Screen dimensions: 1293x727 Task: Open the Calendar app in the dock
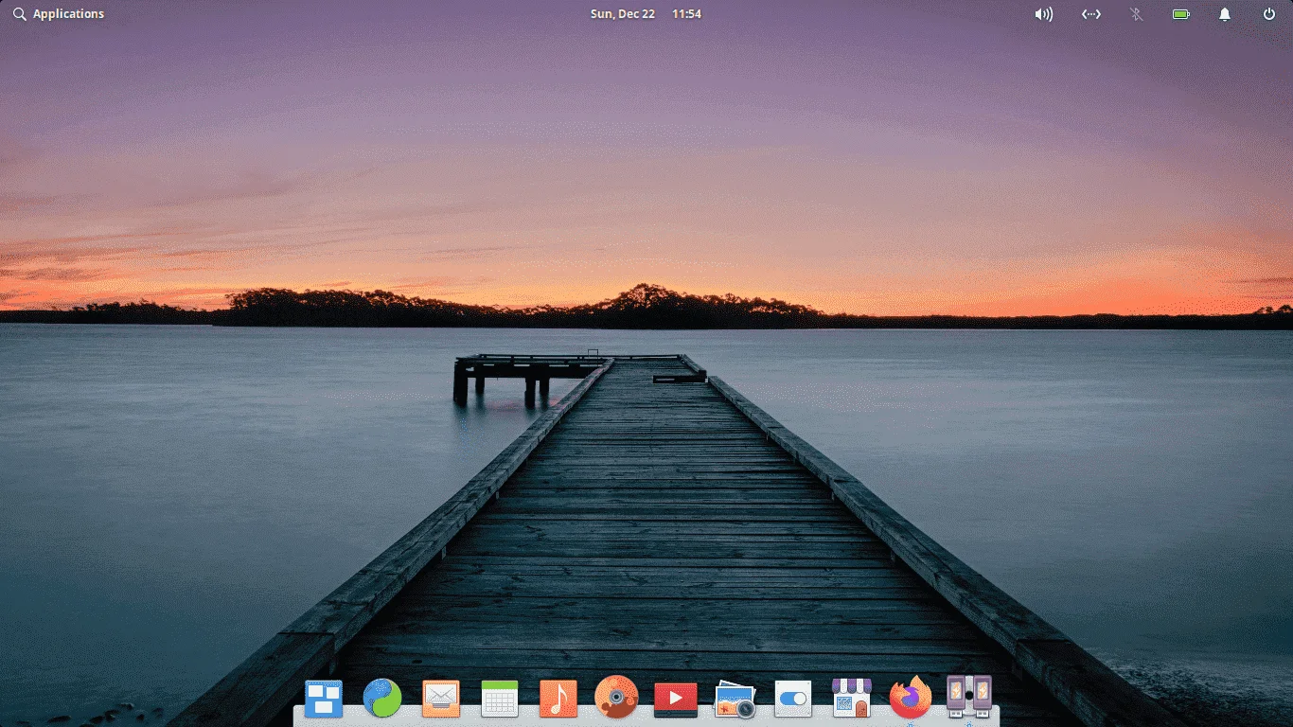tap(500, 700)
